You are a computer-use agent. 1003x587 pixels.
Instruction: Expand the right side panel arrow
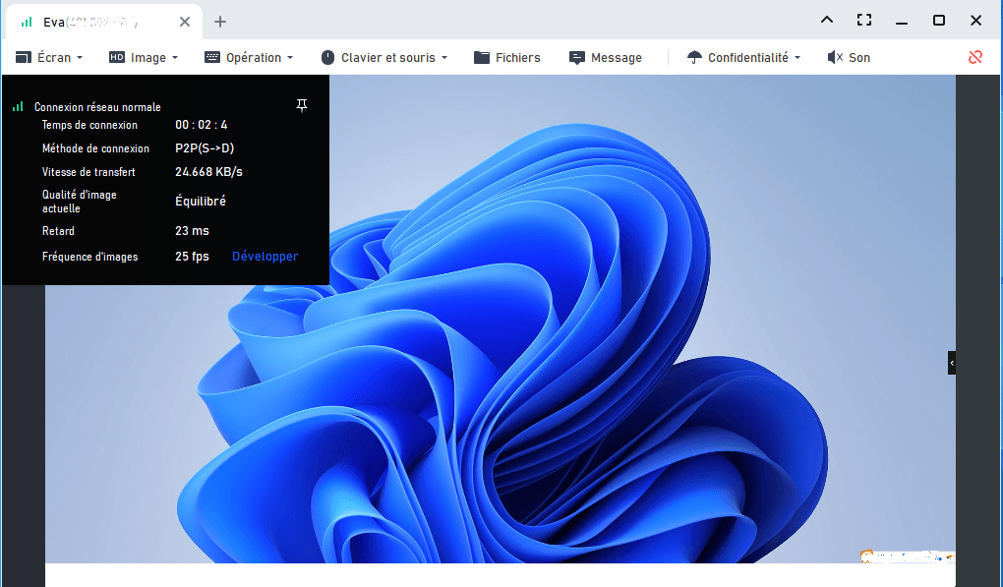pos(952,363)
